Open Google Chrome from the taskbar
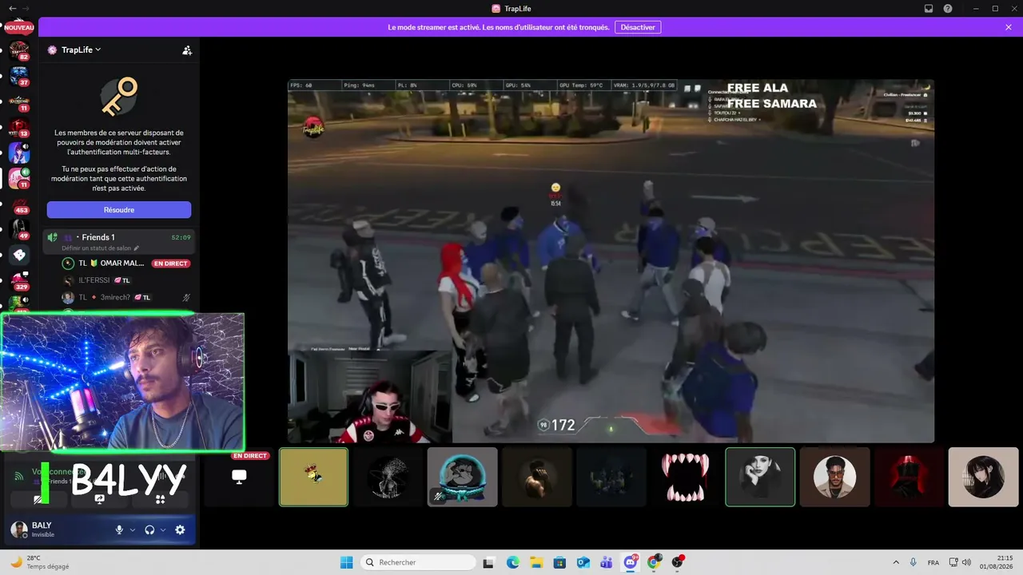Screen dimensions: 1023x575 click(x=654, y=562)
